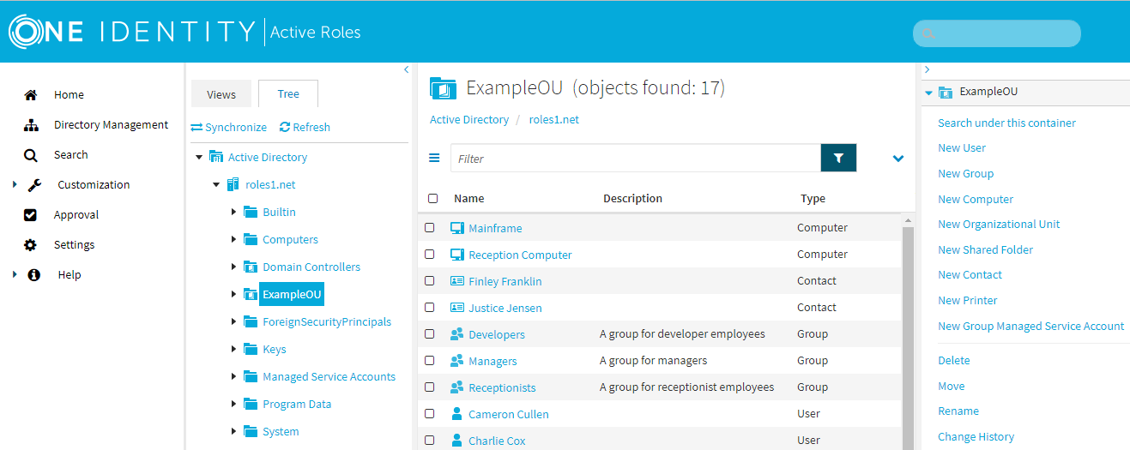Image resolution: width=1130 pixels, height=450 pixels.
Task: Click the Managers group icon
Action: click(456, 361)
